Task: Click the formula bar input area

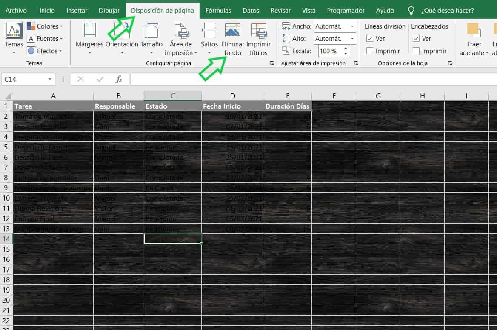Action: [x=314, y=79]
